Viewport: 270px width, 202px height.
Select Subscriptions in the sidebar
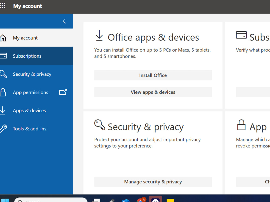pos(36,56)
